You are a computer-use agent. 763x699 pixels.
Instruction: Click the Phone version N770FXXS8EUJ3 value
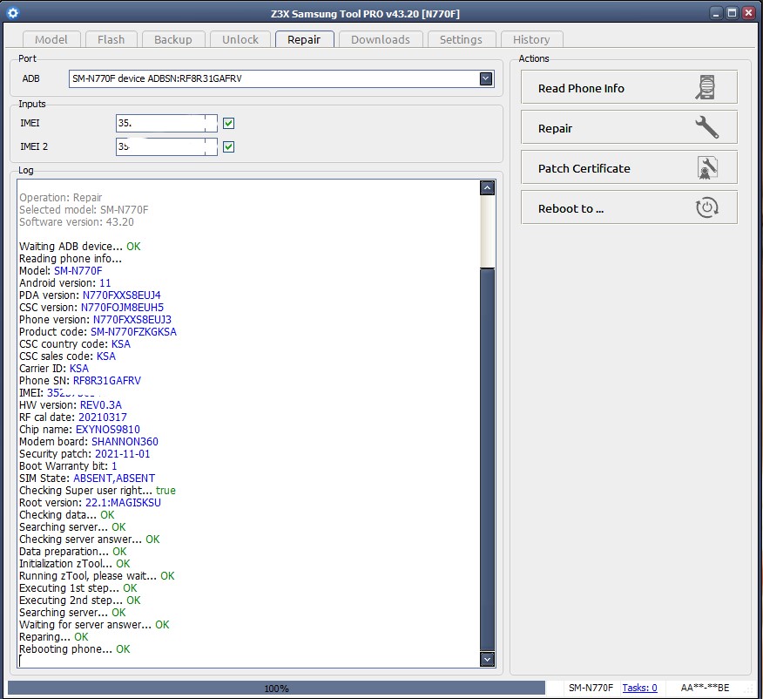point(132,319)
